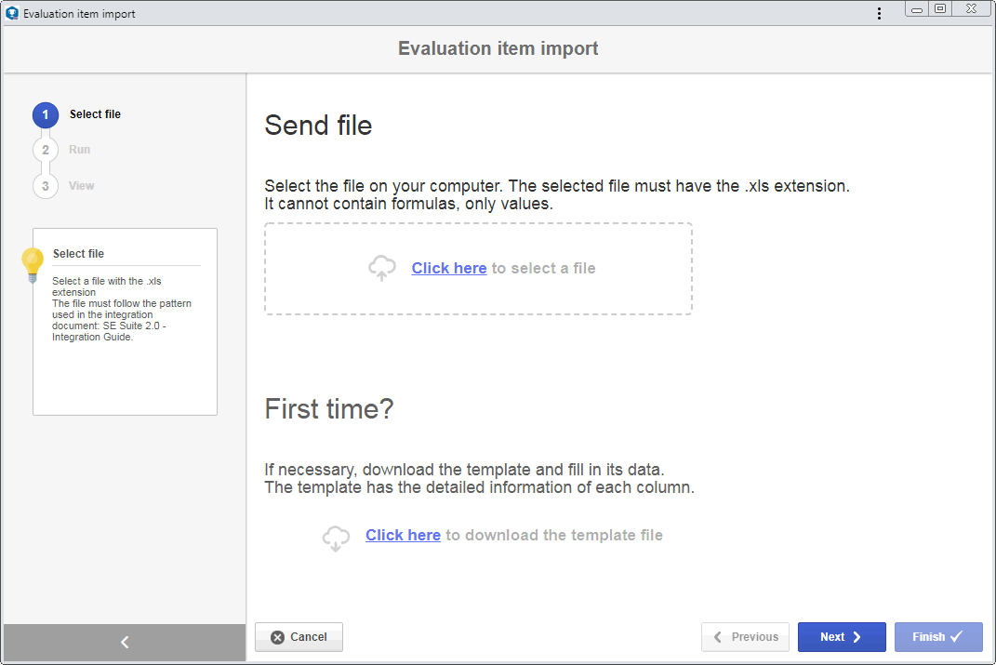Viewport: 996px width, 665px height.
Task: Cancel the evaluation item import
Action: (x=299, y=637)
